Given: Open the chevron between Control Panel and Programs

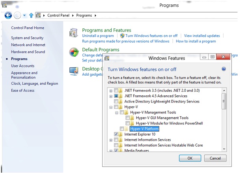Looking at the screenshot, I should click(73, 15).
